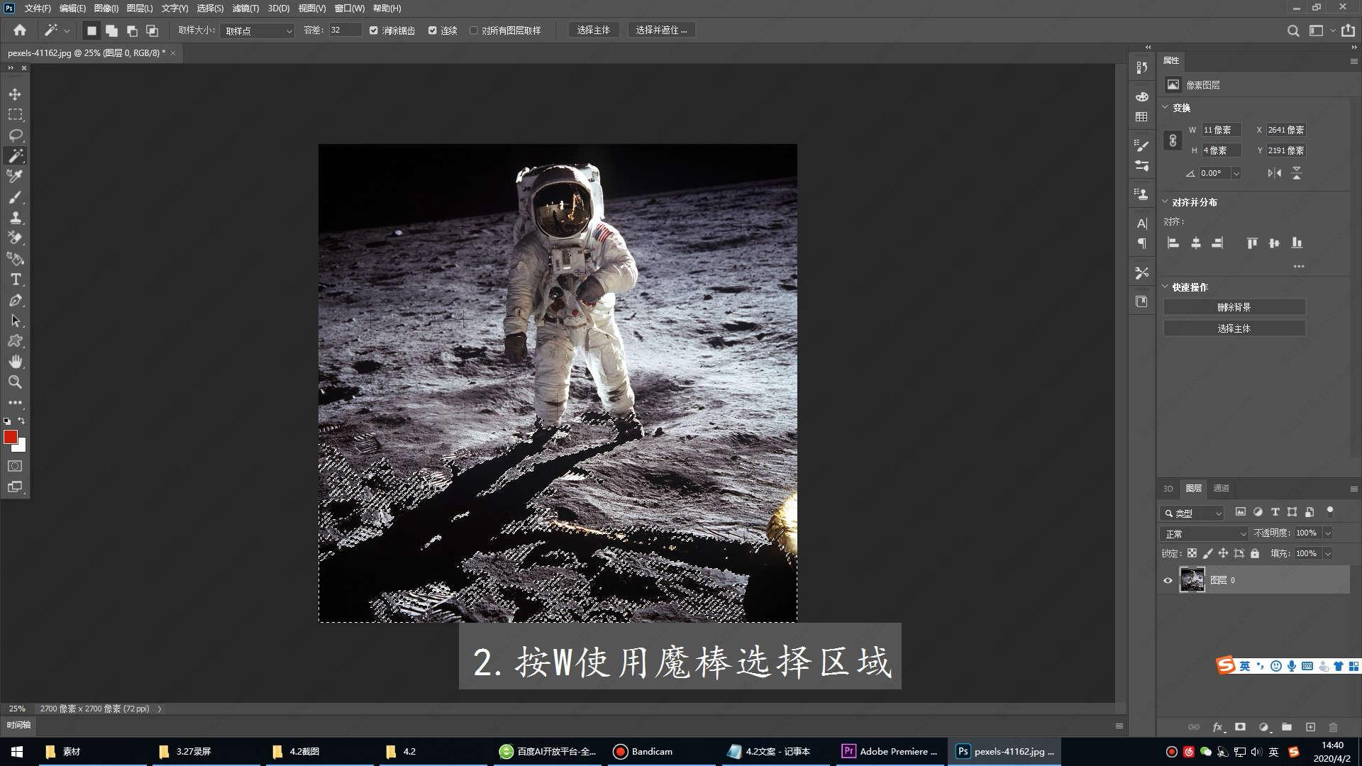Toggle lock image pixels brush icon
The width and height of the screenshot is (1362, 766).
pyautogui.click(x=1207, y=553)
